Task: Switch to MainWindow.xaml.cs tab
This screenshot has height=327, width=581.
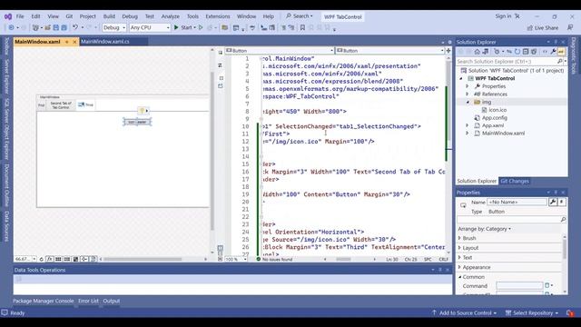Action: click(x=105, y=42)
